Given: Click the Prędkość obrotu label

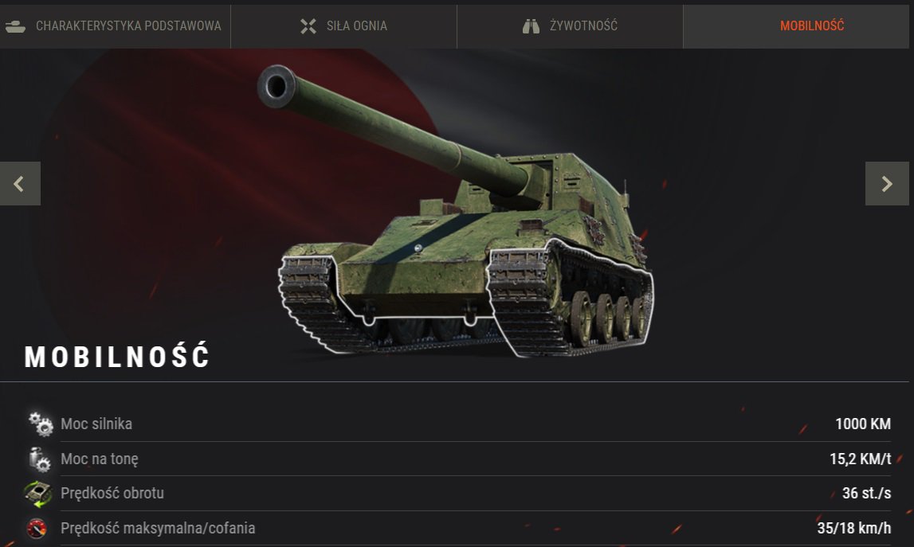Looking at the screenshot, I should tap(112, 494).
